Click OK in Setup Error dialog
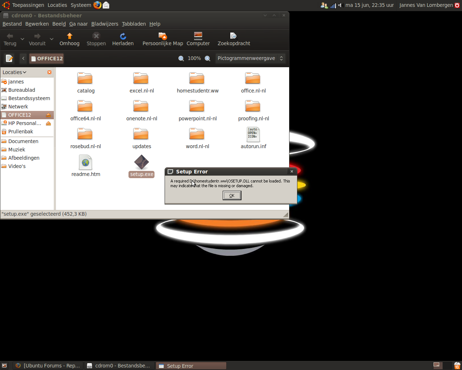This screenshot has width=462, height=370. tap(232, 195)
